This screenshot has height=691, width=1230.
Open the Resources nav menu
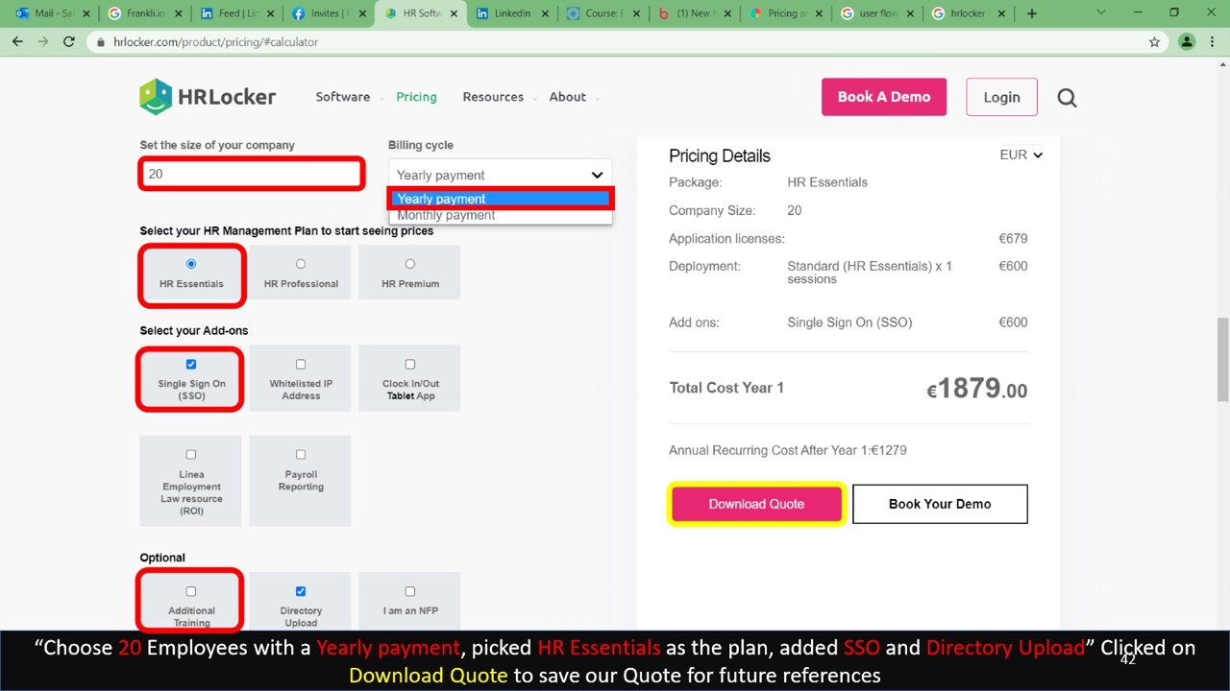tap(493, 97)
